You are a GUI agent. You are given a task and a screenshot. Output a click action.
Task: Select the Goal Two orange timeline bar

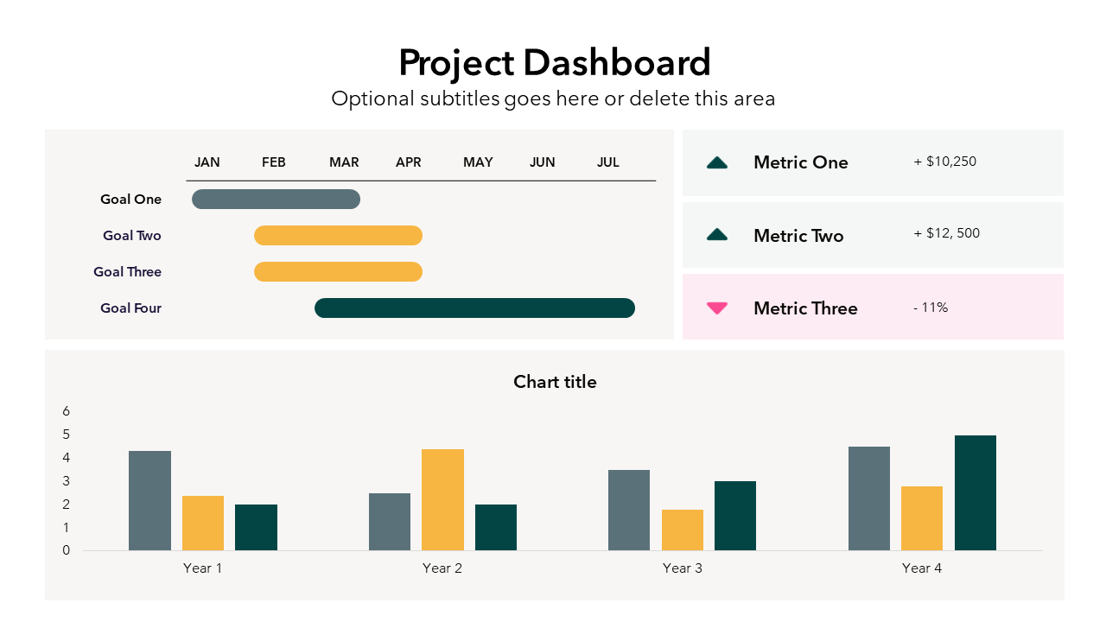pyautogui.click(x=338, y=236)
